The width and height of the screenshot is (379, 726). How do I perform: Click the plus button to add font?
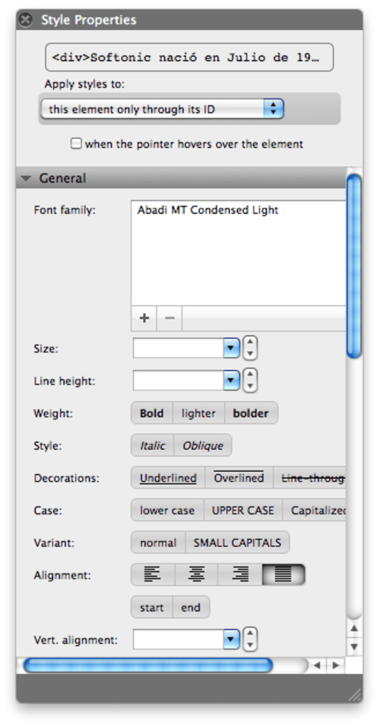pos(144,318)
